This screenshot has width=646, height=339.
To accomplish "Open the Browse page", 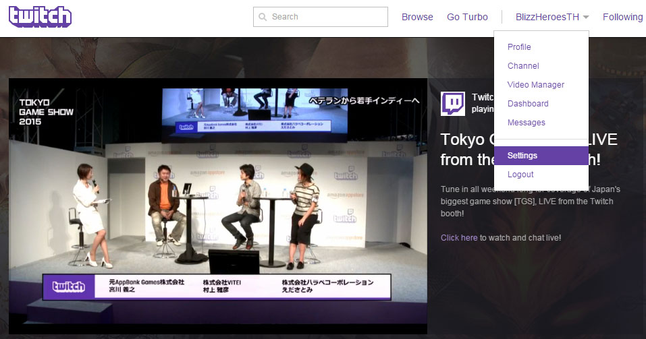I will point(417,17).
